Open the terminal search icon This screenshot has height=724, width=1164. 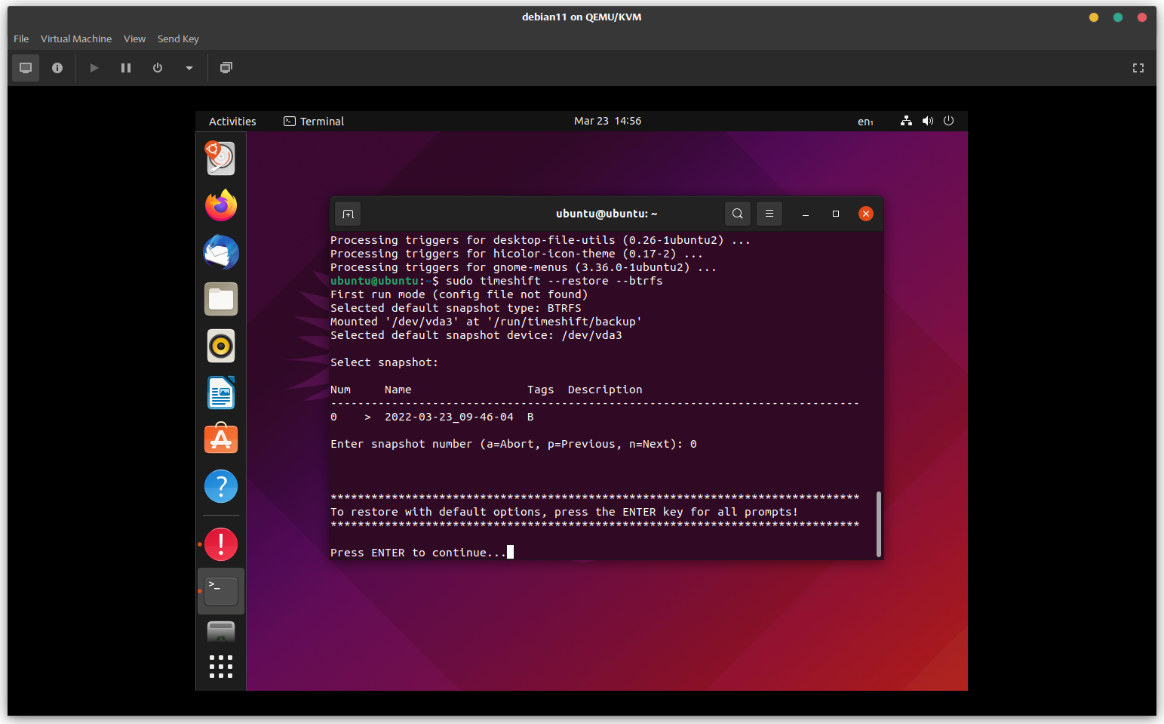click(x=738, y=214)
